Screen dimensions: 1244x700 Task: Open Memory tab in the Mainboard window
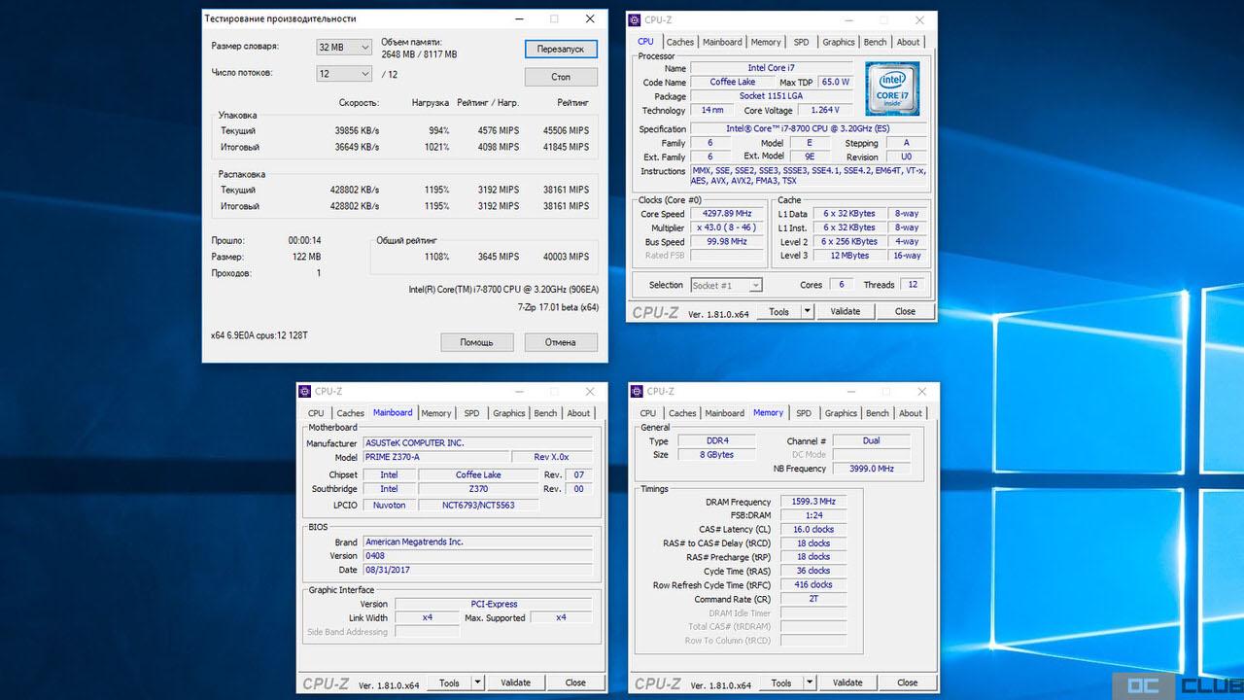coord(436,413)
